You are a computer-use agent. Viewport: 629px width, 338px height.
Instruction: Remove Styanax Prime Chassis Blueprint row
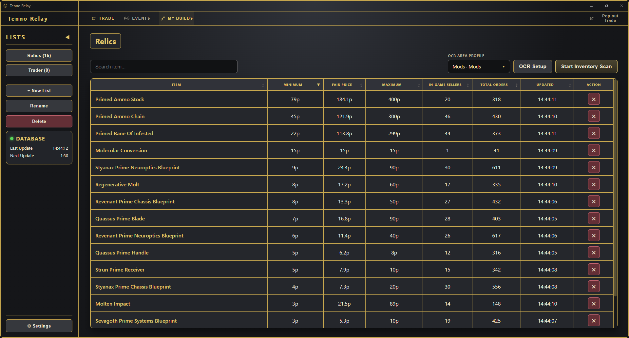click(594, 287)
